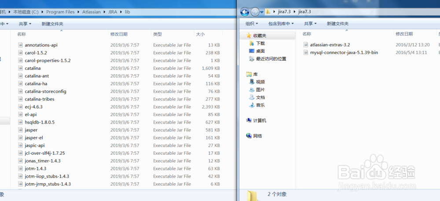Select 本地磁盘 (C:) breadcrumb
This screenshot has height=201, width=440.
pos(26,12)
